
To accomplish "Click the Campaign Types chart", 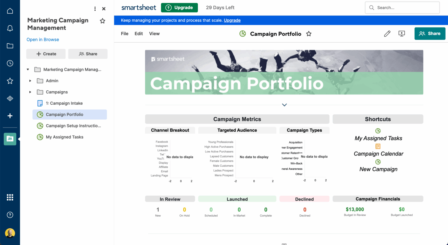I will click(x=304, y=161).
